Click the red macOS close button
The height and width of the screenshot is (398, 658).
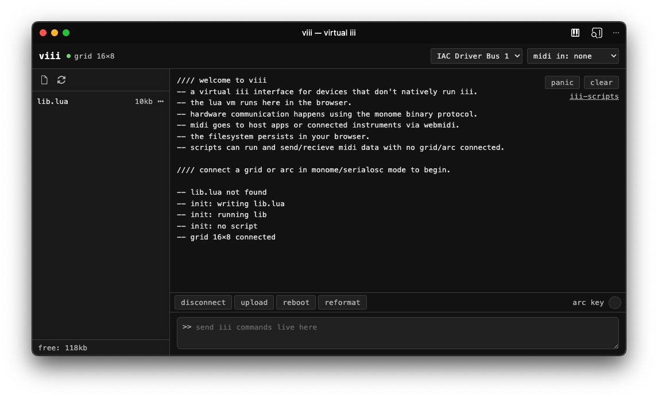tap(43, 33)
